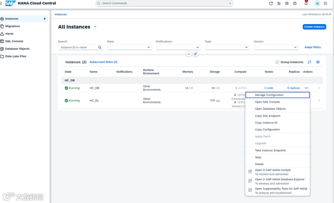
Task: Choose Copy Instance ID
Action: (x=277, y=123)
